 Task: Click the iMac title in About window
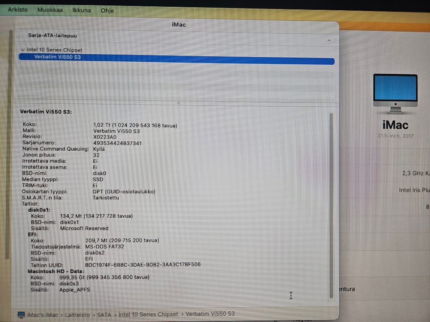click(x=396, y=125)
